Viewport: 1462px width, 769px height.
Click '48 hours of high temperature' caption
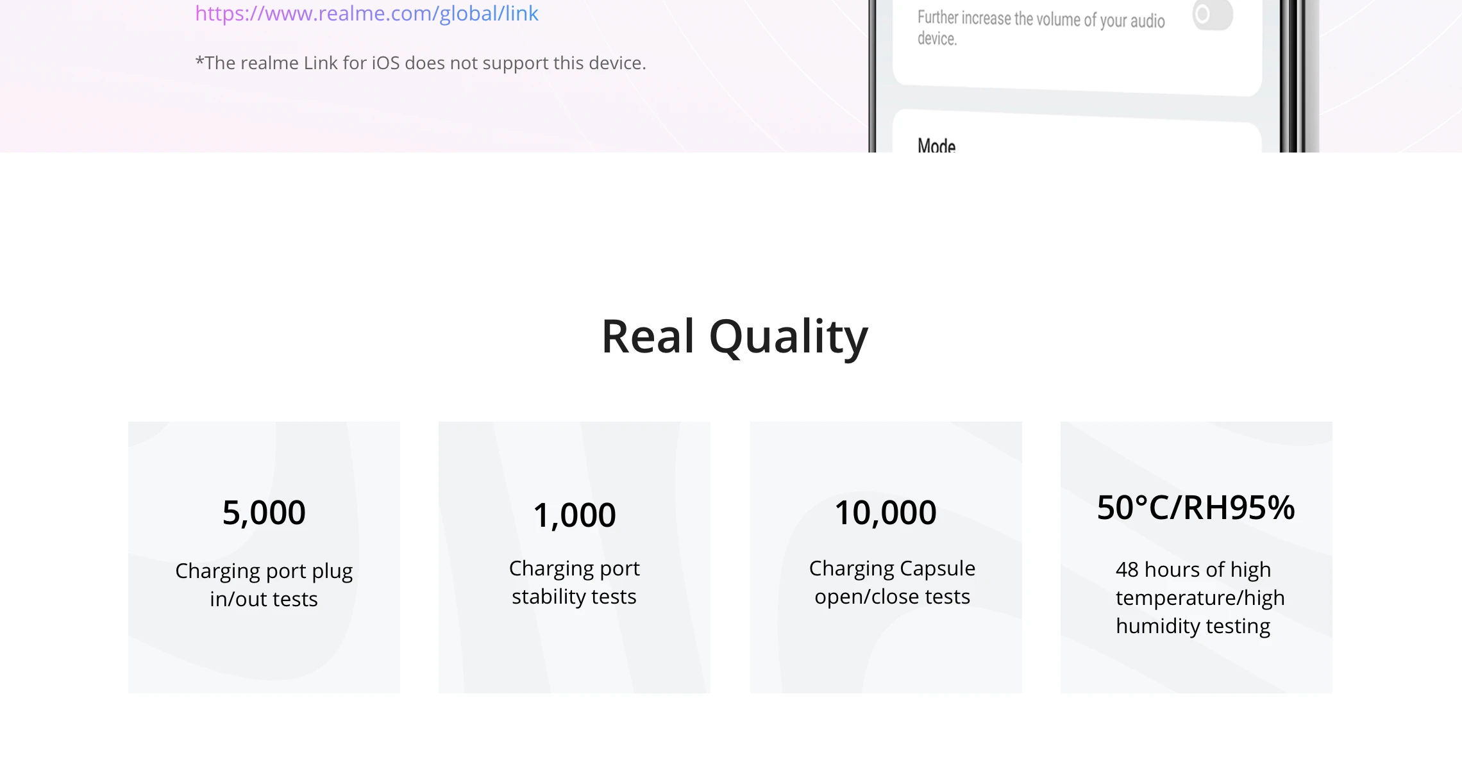1200,597
